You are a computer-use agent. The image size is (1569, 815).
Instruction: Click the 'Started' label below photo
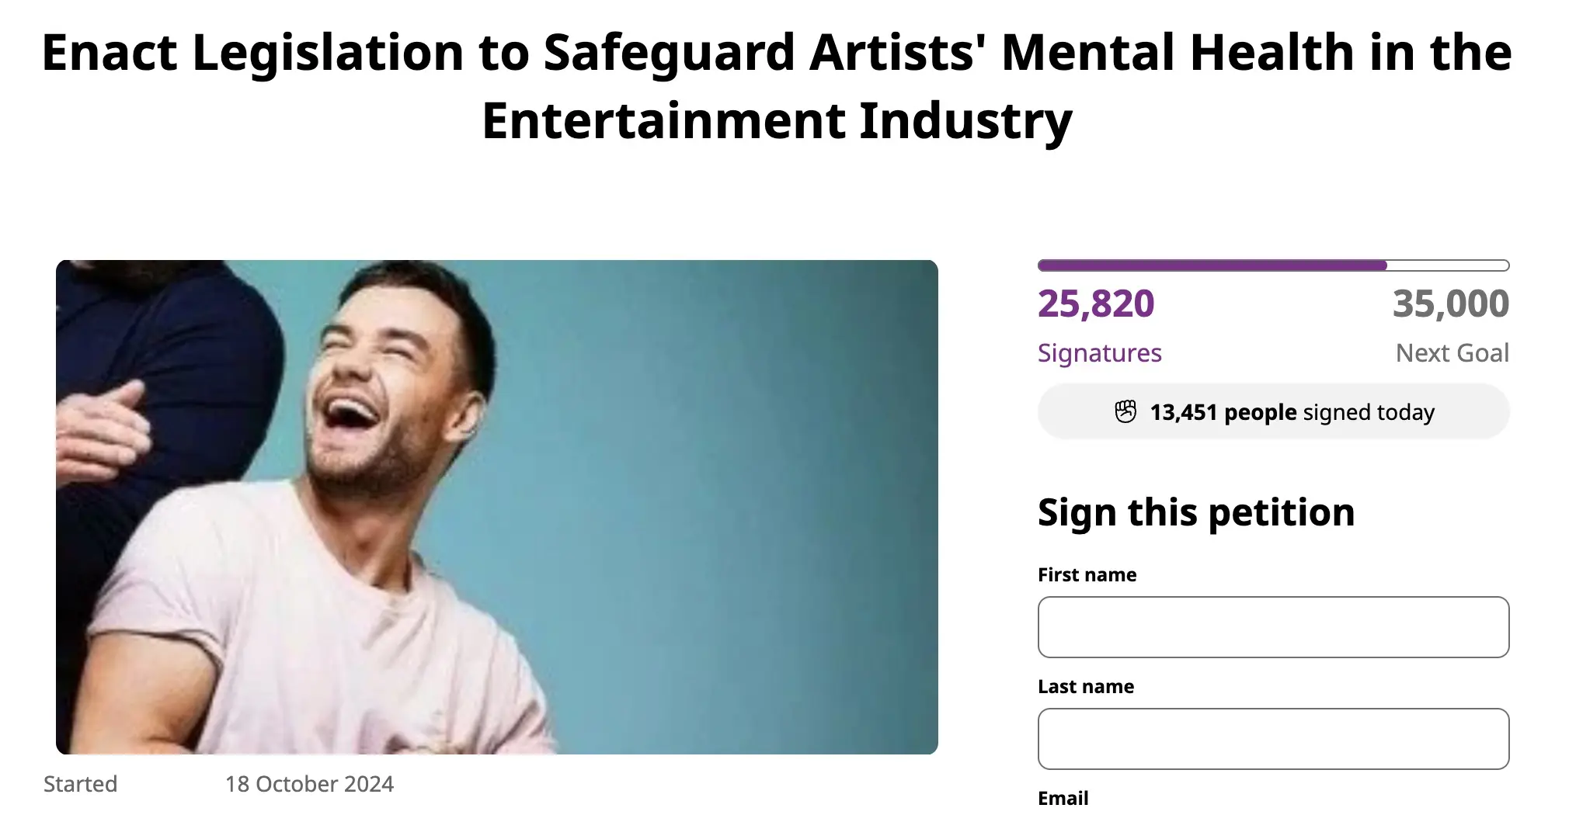(80, 784)
